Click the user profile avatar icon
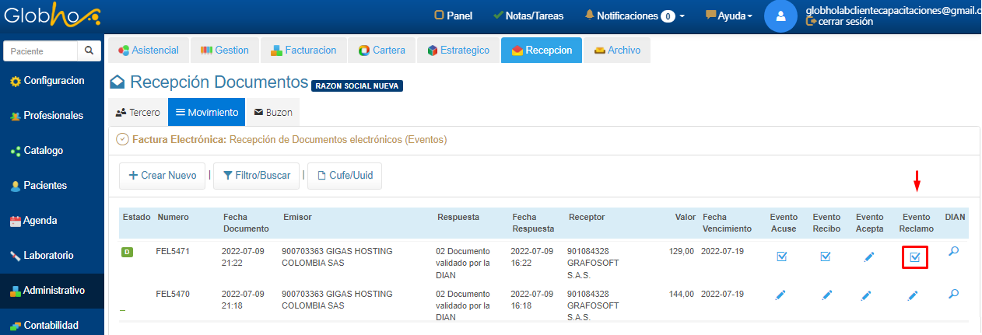Image resolution: width=982 pixels, height=335 pixels. [780, 16]
